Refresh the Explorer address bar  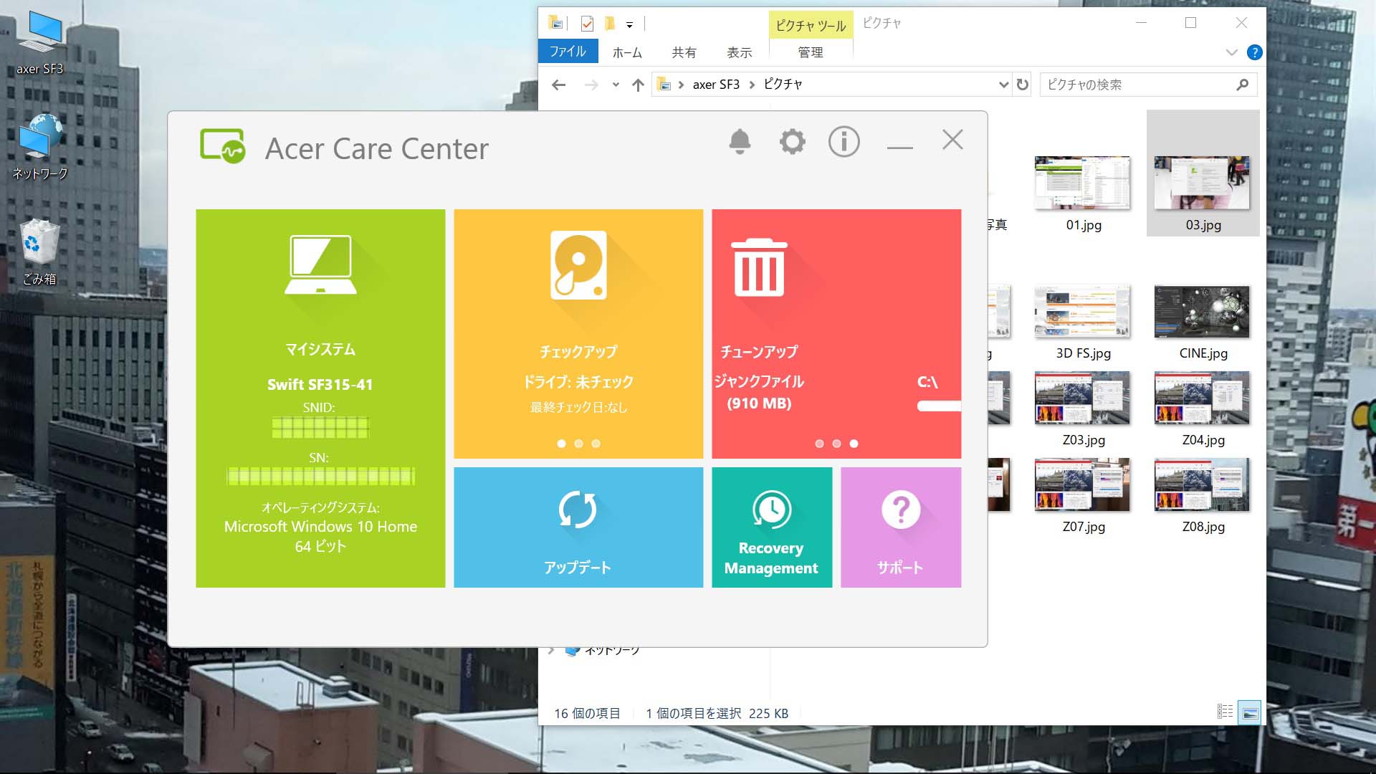point(1023,85)
